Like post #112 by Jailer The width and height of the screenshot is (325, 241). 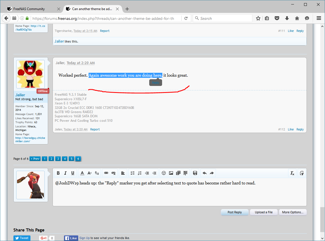[291, 129]
